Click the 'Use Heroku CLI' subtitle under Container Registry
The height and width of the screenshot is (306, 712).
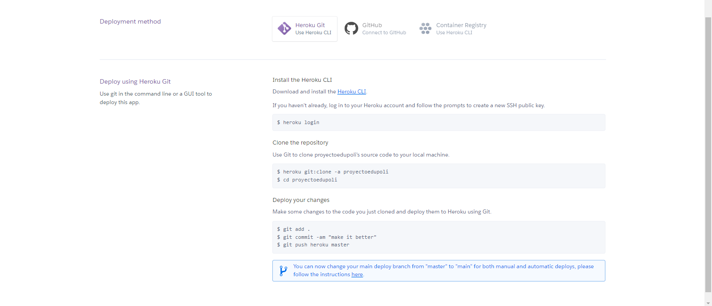coord(454,32)
